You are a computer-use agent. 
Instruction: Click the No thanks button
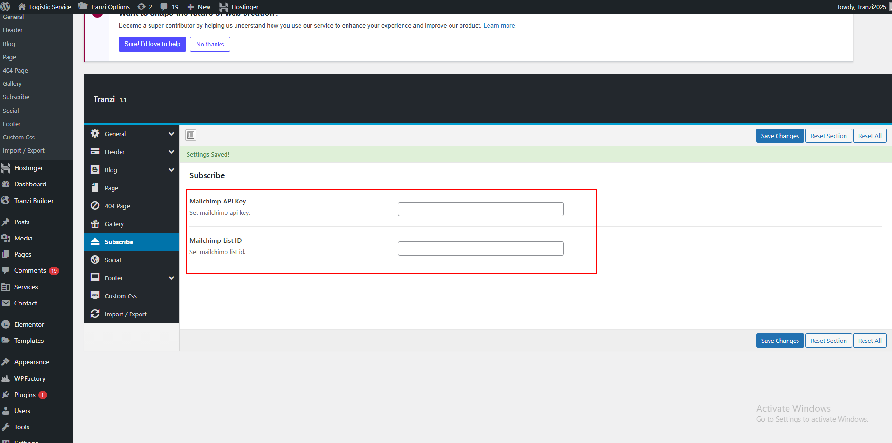pos(210,44)
